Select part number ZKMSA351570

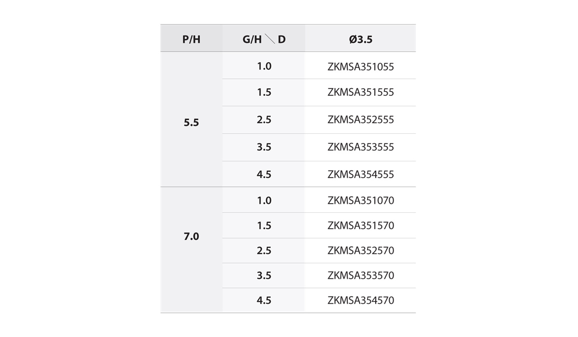(360, 225)
